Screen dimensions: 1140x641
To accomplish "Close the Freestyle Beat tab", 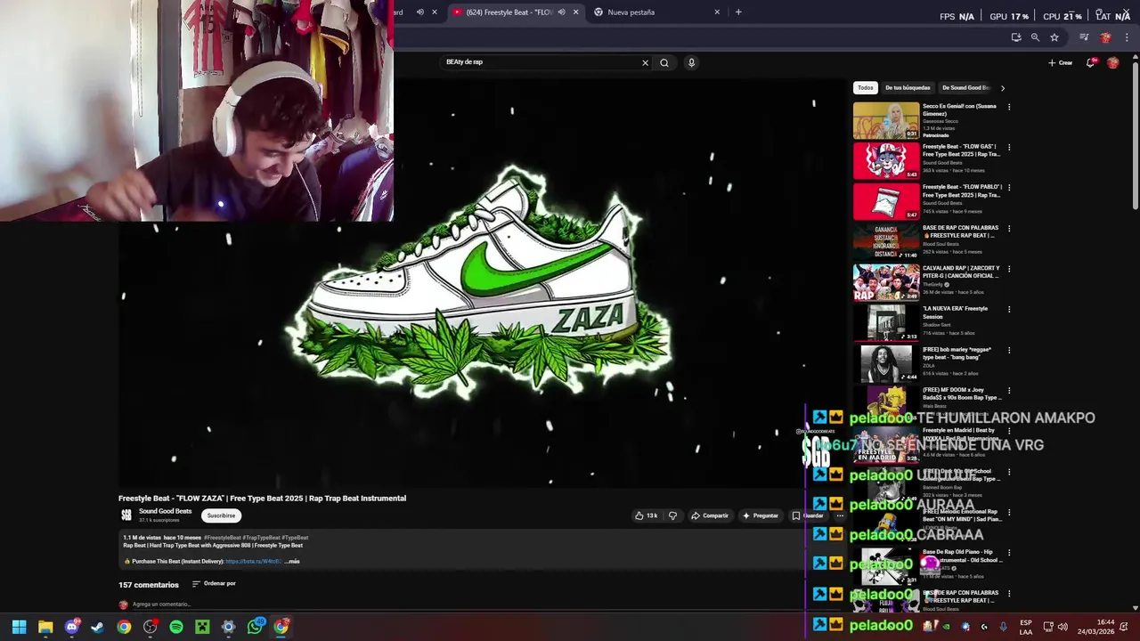I will coord(575,12).
